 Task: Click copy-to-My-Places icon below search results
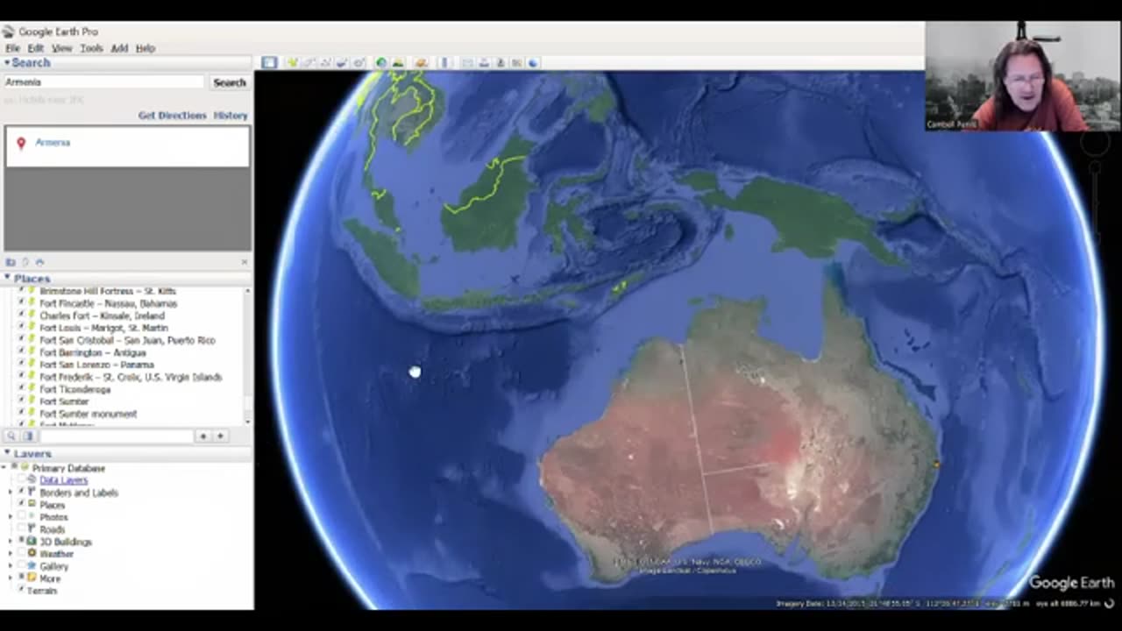click(11, 262)
